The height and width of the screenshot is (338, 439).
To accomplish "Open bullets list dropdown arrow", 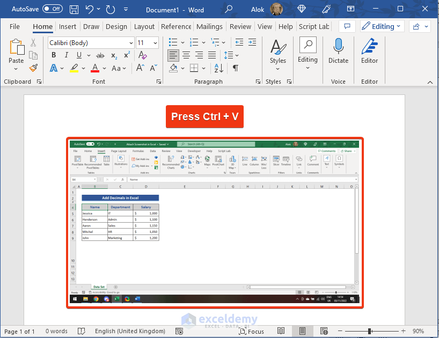I will 183,43.
